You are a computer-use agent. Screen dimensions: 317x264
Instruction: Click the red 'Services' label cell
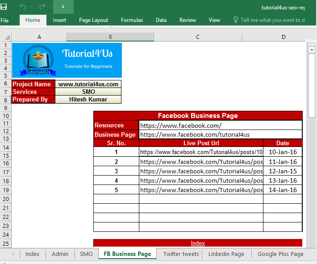click(33, 92)
